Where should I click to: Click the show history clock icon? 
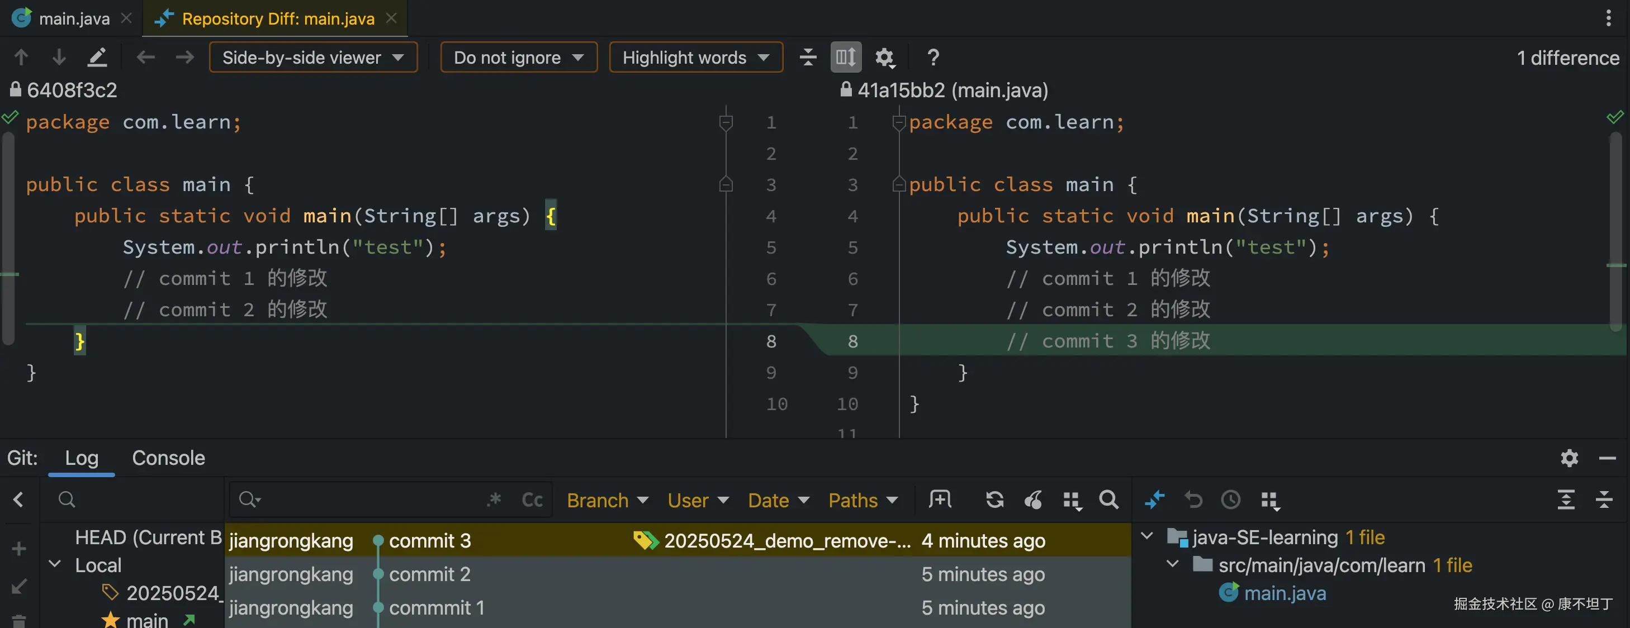1231,499
